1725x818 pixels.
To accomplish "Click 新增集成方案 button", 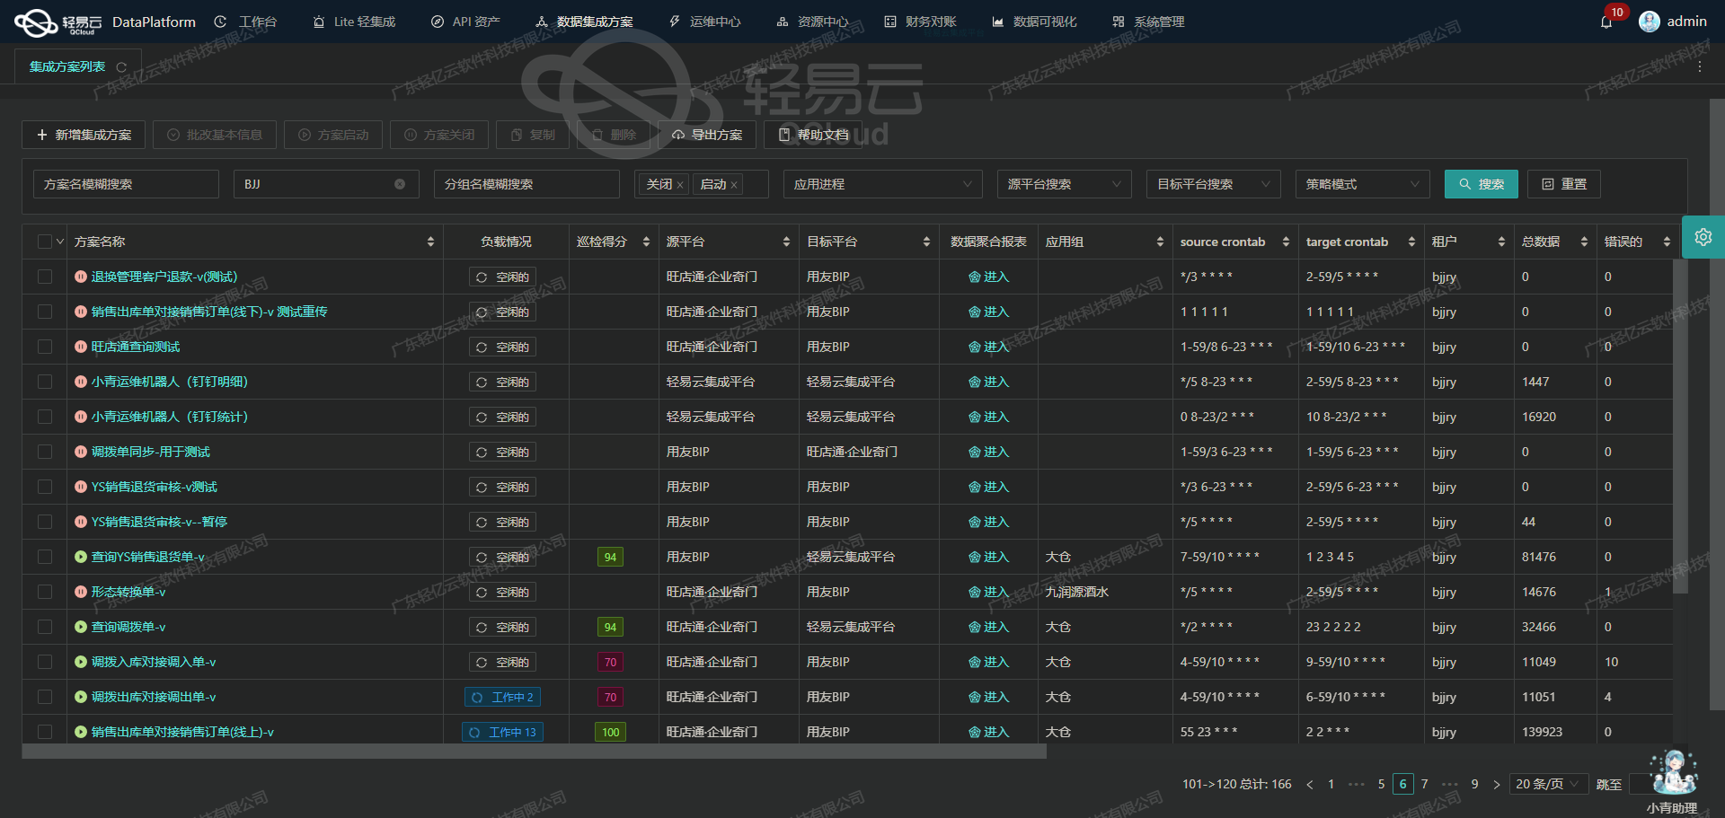I will coord(84,135).
